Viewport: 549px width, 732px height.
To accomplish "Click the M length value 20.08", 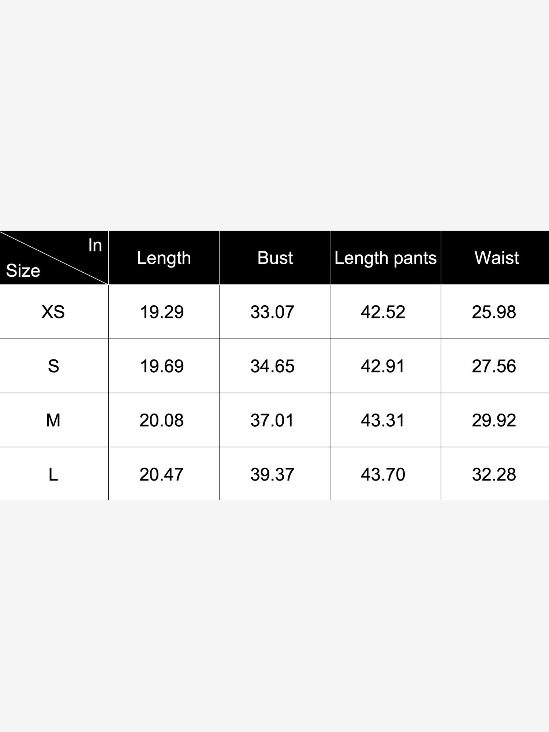I will pos(161,421).
